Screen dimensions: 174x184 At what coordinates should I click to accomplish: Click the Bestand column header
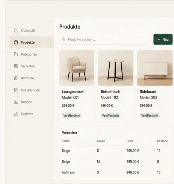click(162, 141)
